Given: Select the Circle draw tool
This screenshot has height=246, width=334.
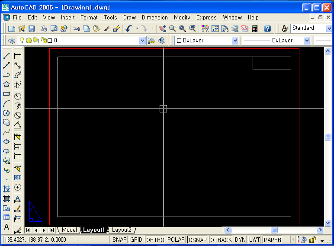Looking at the screenshot, I should [x=6, y=113].
